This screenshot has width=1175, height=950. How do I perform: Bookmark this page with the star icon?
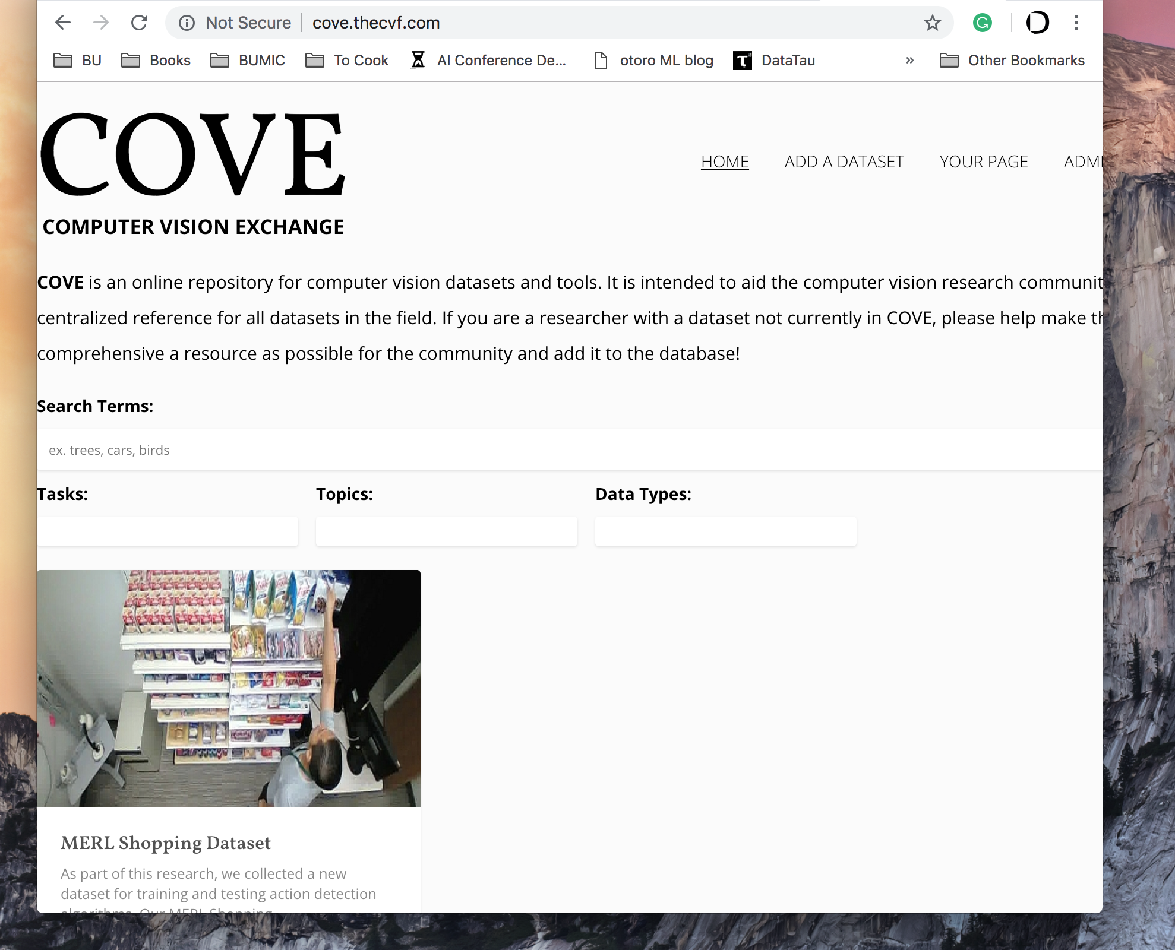click(932, 23)
